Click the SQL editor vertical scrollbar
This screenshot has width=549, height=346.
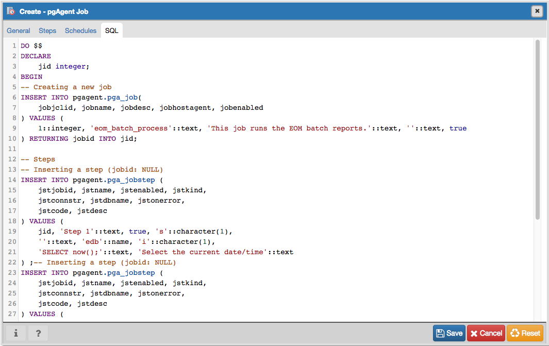click(537, 129)
